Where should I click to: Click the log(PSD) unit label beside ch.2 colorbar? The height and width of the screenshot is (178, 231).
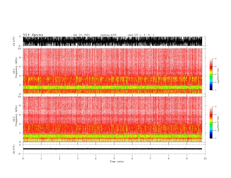pyautogui.click(x=218, y=124)
